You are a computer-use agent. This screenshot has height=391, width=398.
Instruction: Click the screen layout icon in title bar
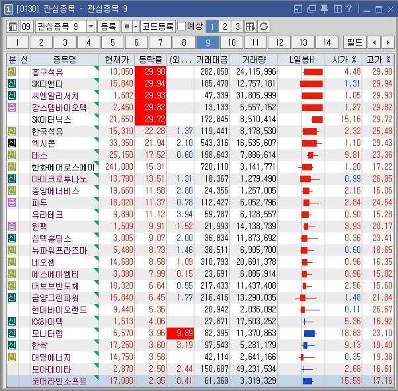pos(298,9)
